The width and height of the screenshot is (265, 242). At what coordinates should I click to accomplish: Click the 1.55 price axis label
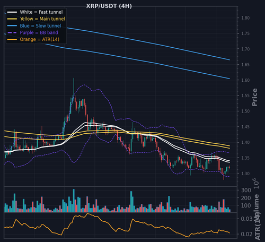pos(245,96)
